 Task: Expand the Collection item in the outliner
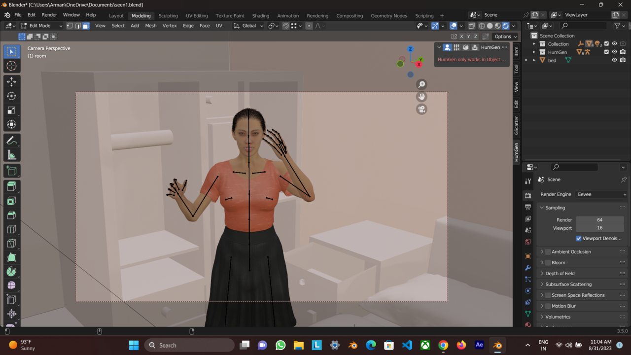click(533, 44)
